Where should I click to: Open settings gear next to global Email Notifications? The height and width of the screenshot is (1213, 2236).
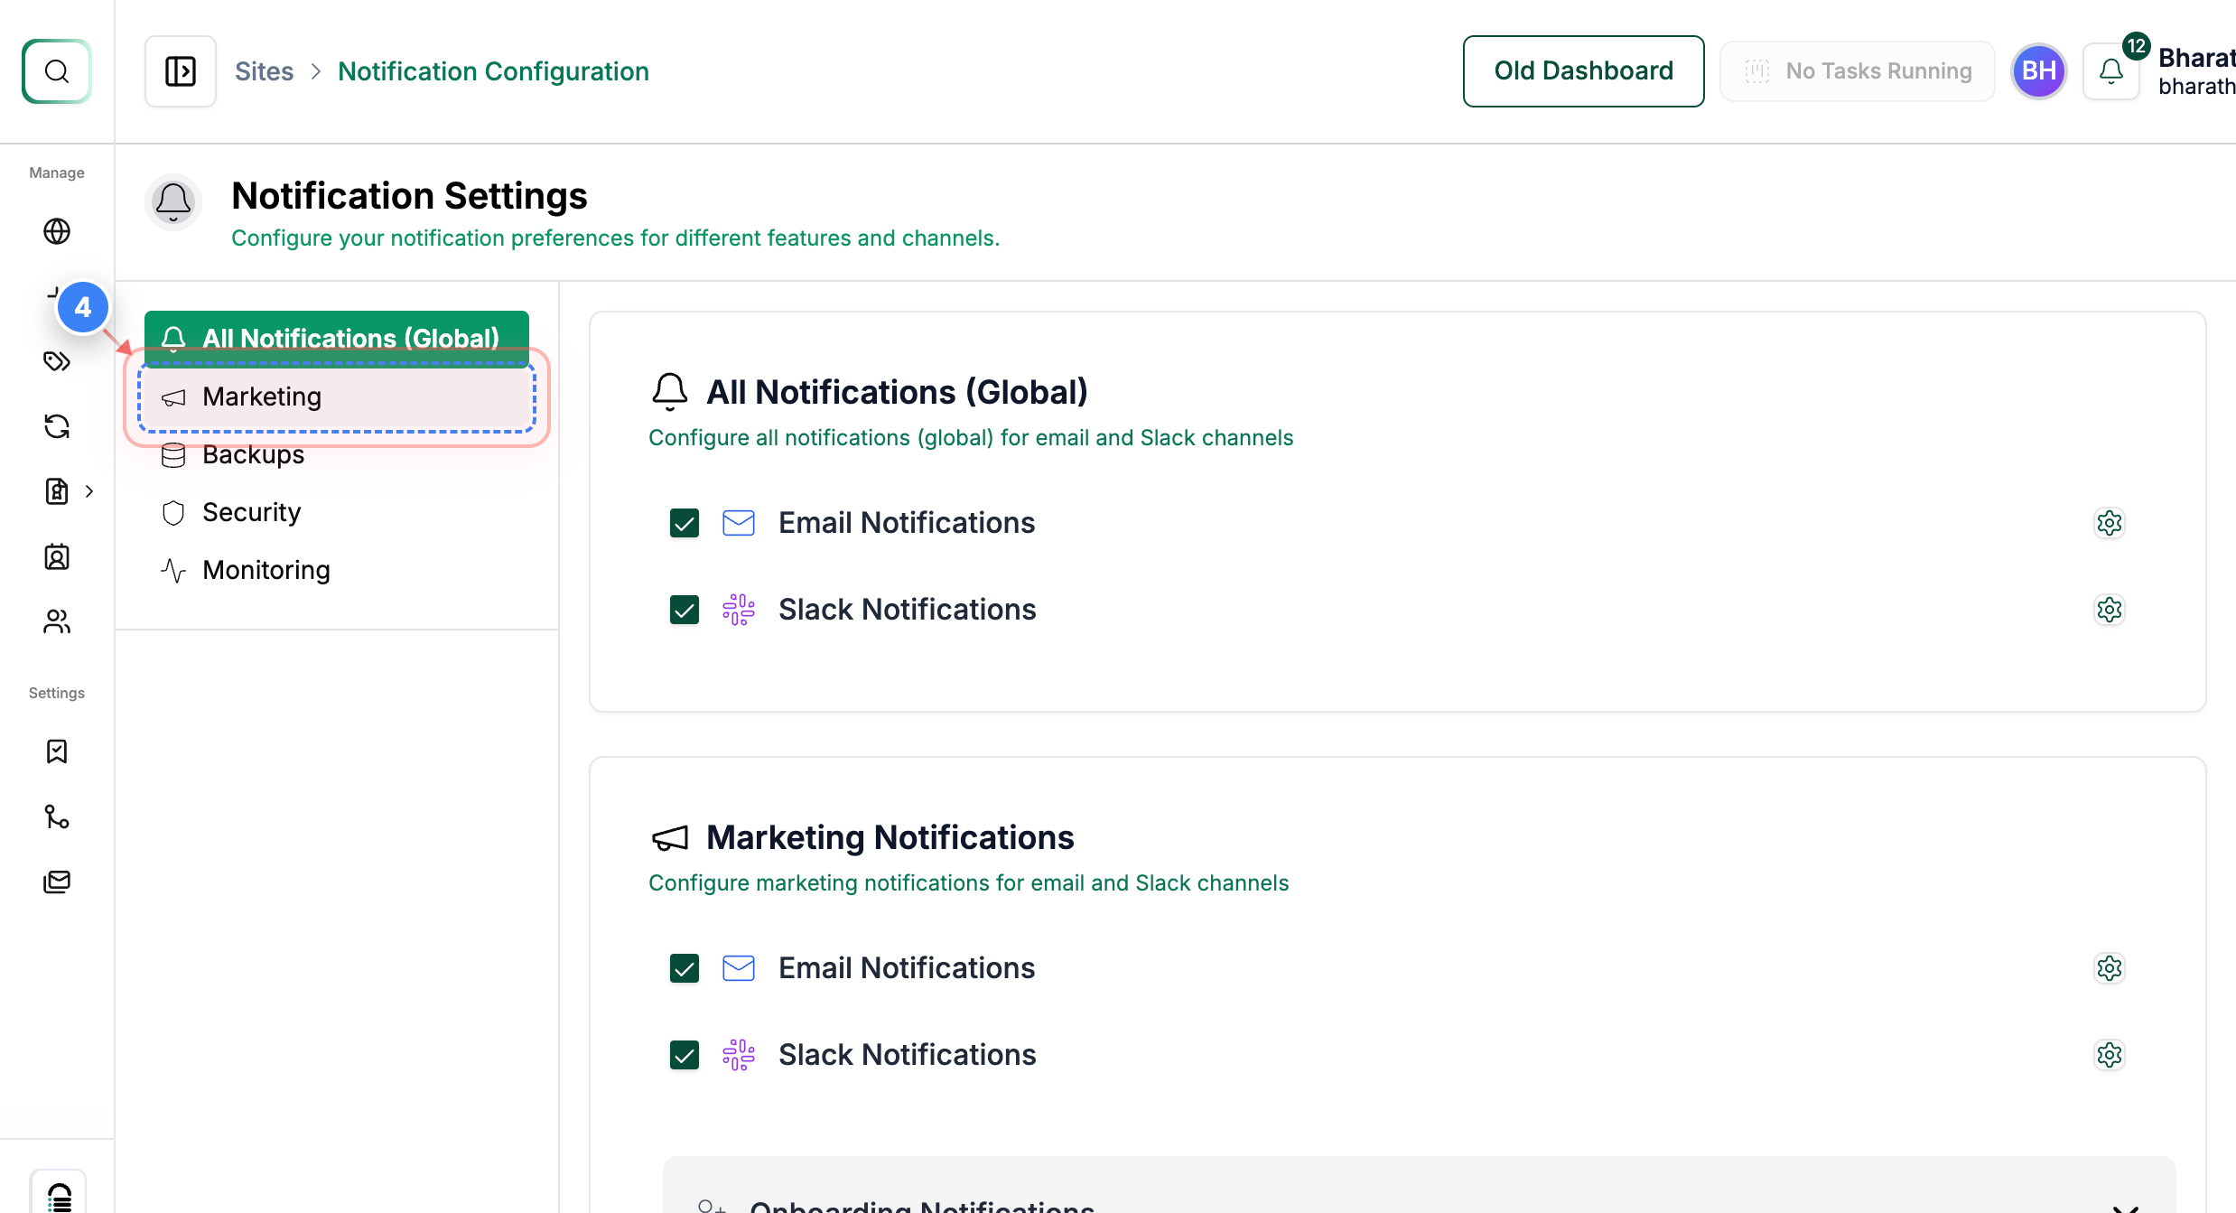(x=2109, y=522)
